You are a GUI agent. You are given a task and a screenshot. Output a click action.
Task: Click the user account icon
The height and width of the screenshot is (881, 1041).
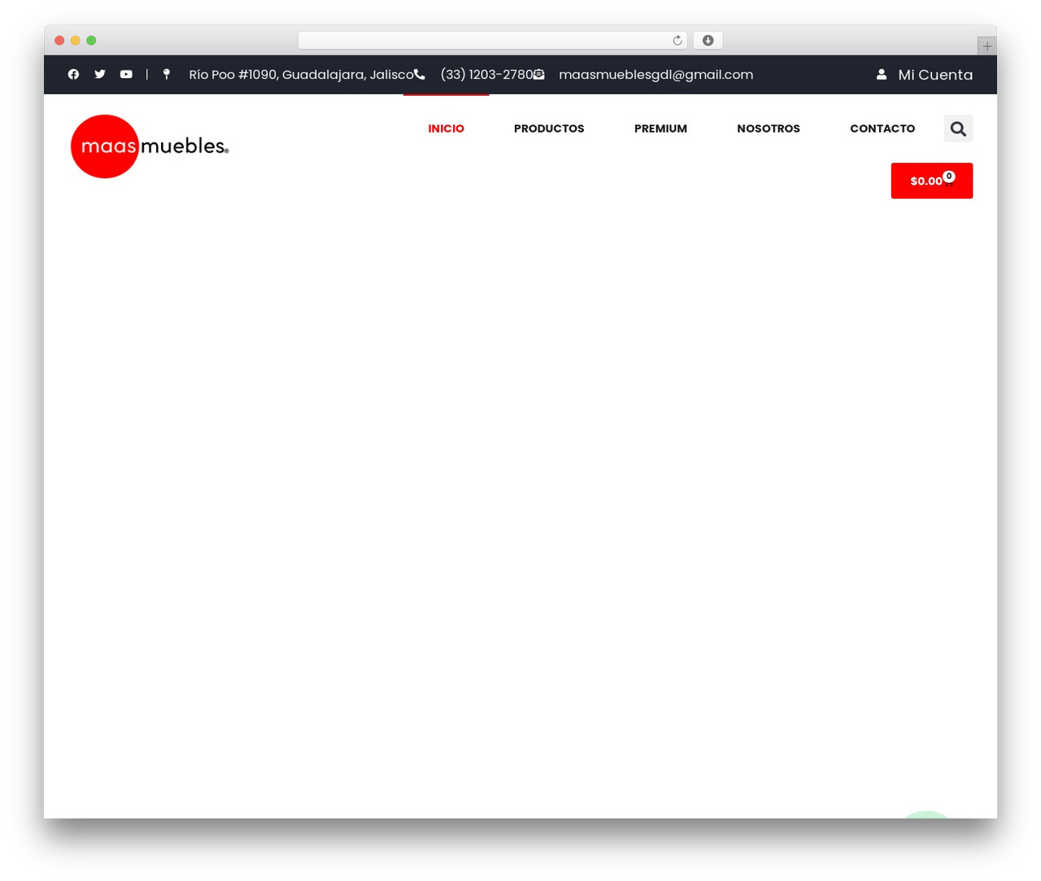click(x=882, y=74)
